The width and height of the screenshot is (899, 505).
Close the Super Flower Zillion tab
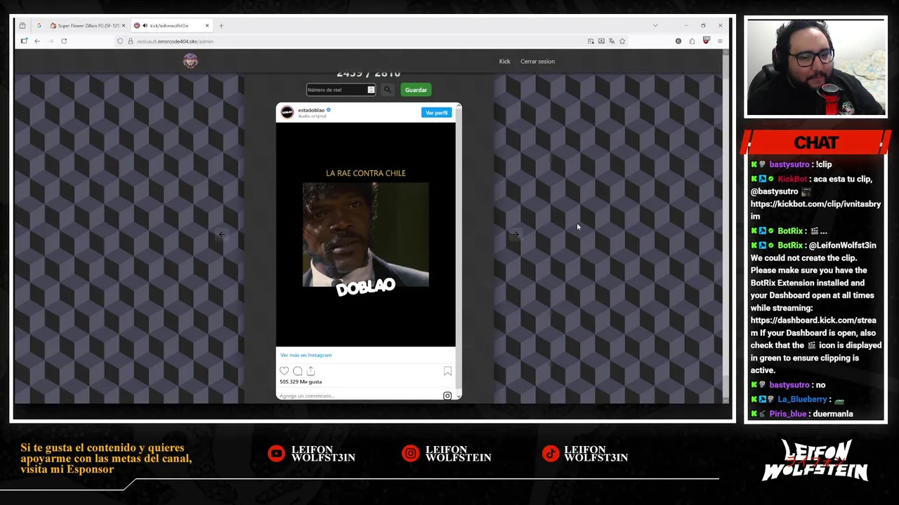124,26
